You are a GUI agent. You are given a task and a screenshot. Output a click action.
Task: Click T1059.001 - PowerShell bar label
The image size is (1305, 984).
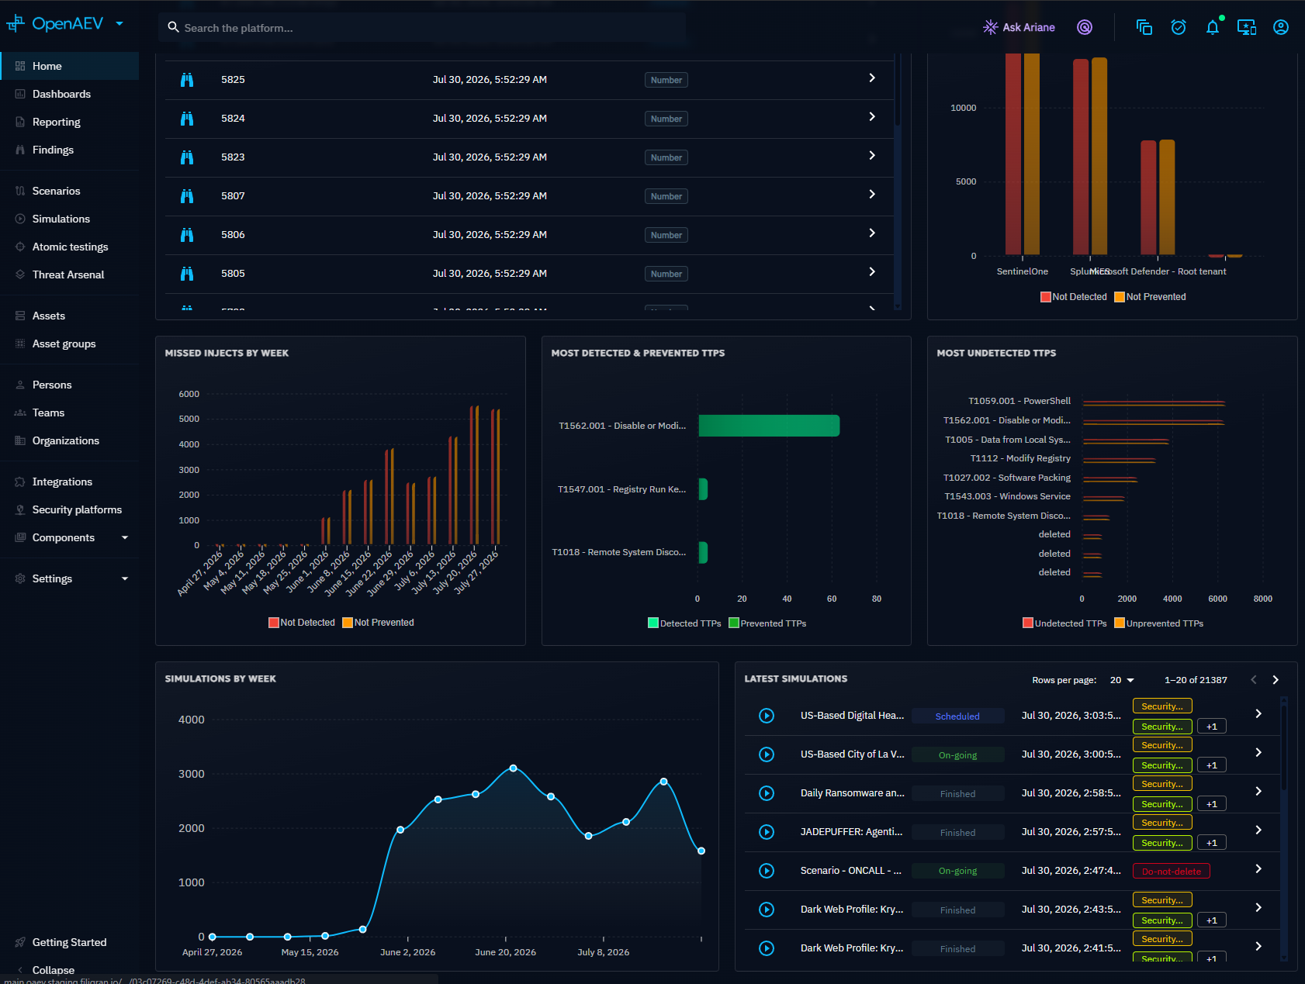pyautogui.click(x=1019, y=401)
